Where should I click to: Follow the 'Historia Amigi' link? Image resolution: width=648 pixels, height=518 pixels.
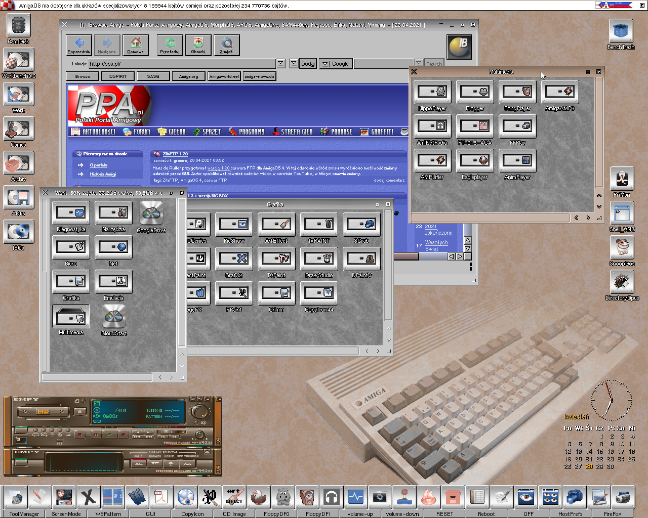point(103,174)
